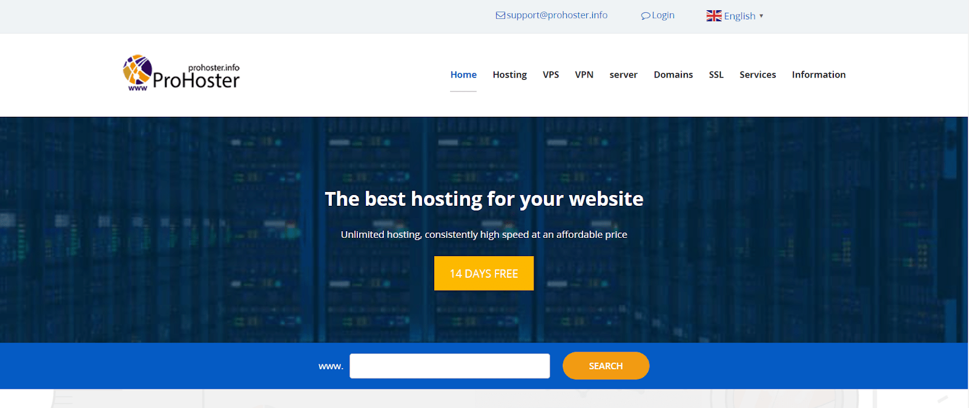Navigate to the VPS menu item
Viewport: 969px width, 408px height.
click(551, 74)
